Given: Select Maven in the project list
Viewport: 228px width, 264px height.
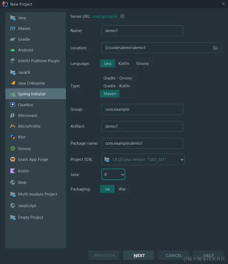Looking at the screenshot, I should pyautogui.click(x=24, y=29).
